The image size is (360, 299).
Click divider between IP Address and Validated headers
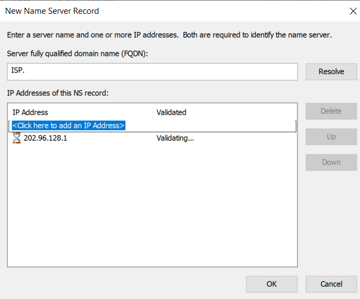(152, 112)
